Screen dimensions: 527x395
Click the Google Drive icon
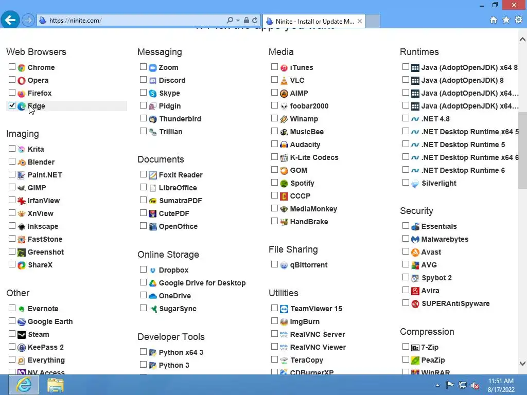tap(152, 283)
